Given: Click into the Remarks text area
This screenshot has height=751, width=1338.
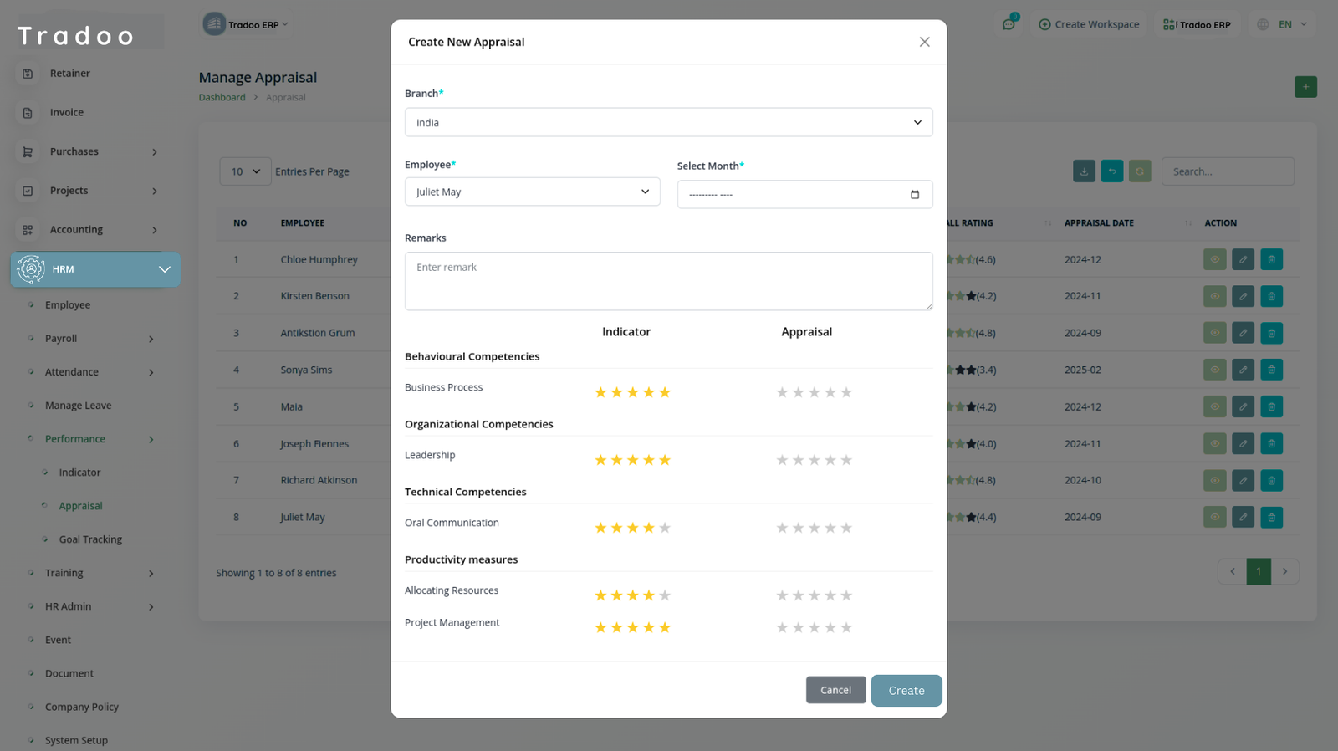Looking at the screenshot, I should (x=668, y=281).
